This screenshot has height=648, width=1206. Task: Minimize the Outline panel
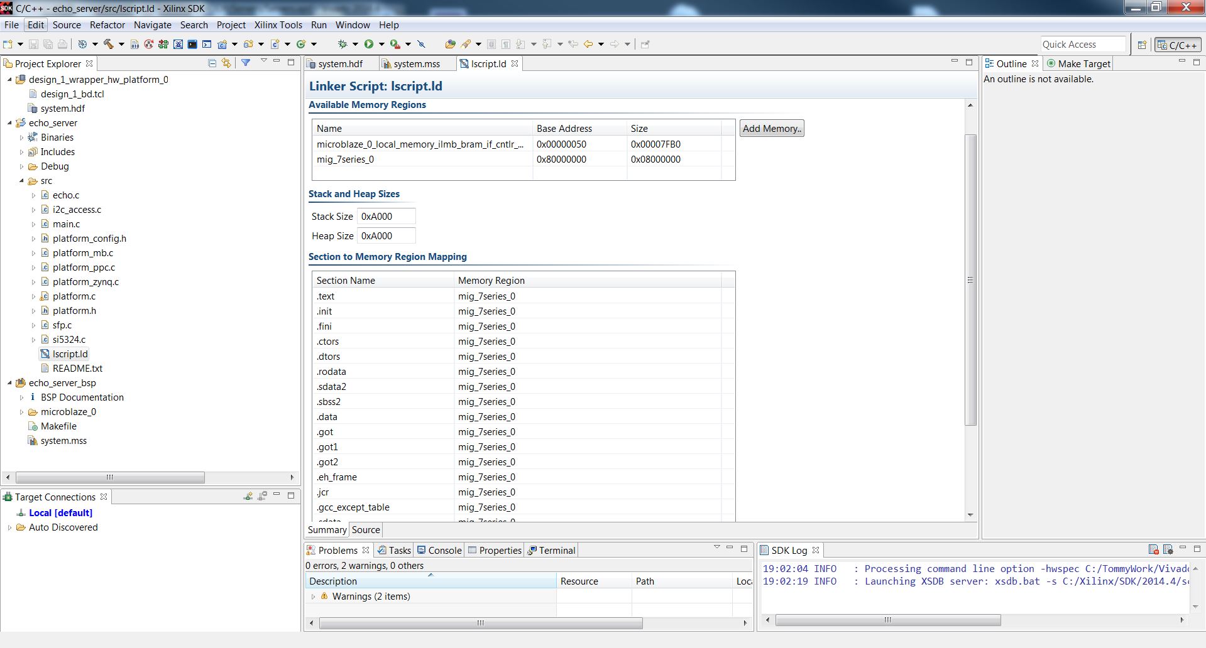pos(1181,62)
